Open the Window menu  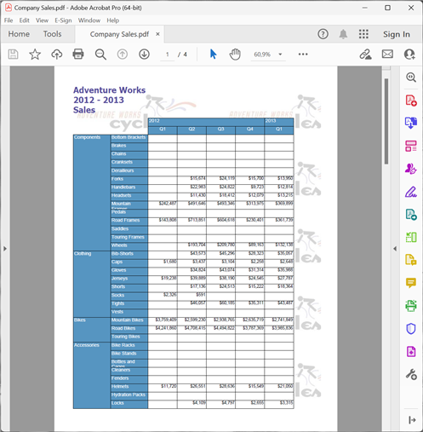(x=89, y=20)
